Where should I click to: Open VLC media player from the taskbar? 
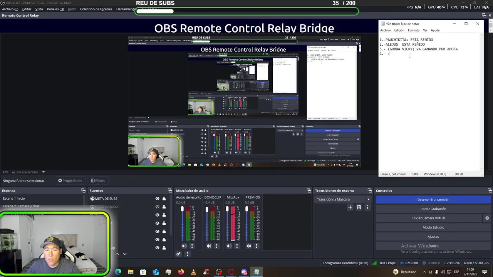click(193, 272)
